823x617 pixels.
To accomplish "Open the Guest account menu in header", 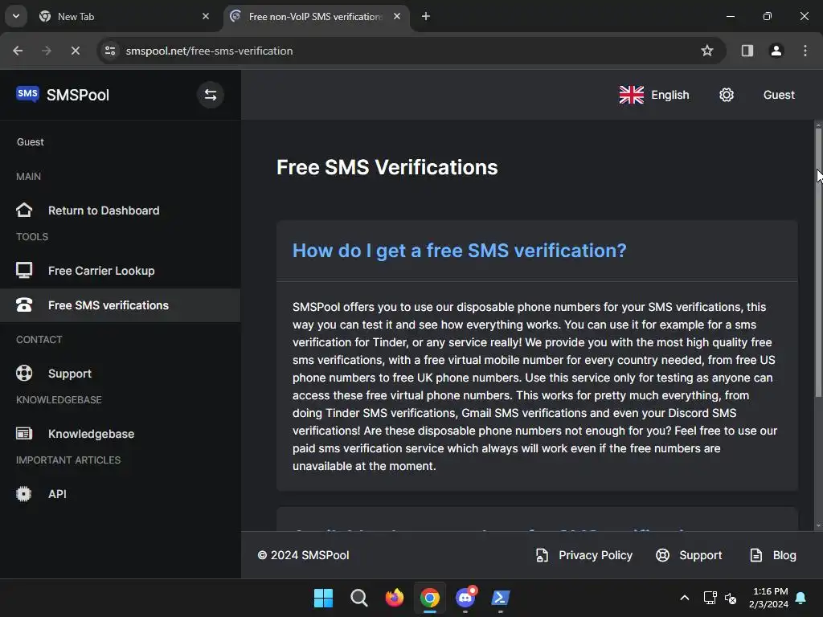I will pyautogui.click(x=779, y=95).
